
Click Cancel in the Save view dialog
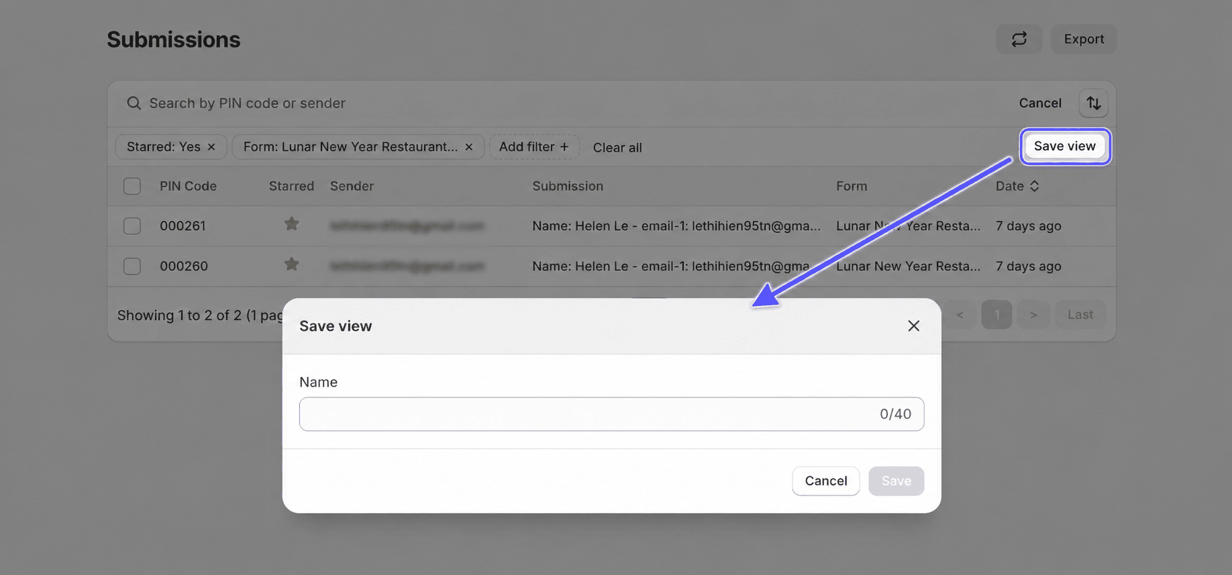(825, 481)
